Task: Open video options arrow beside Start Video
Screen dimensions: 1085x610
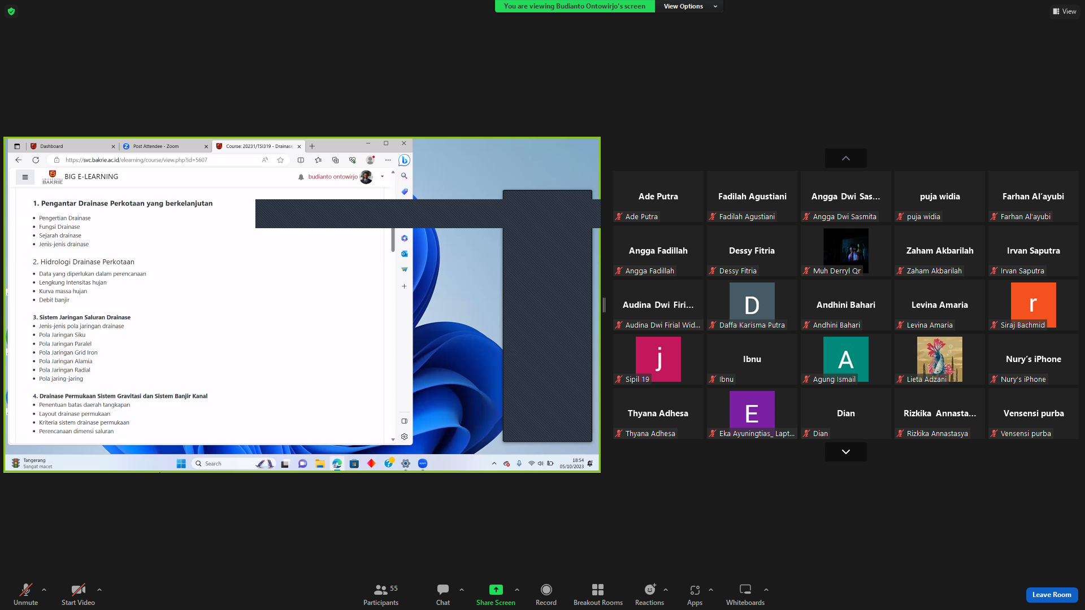Action: coord(99,590)
